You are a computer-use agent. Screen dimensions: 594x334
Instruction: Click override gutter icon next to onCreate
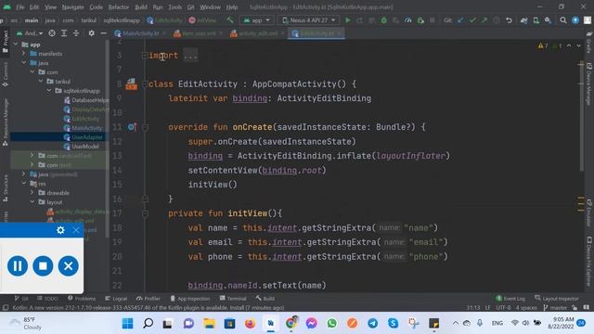pos(132,127)
